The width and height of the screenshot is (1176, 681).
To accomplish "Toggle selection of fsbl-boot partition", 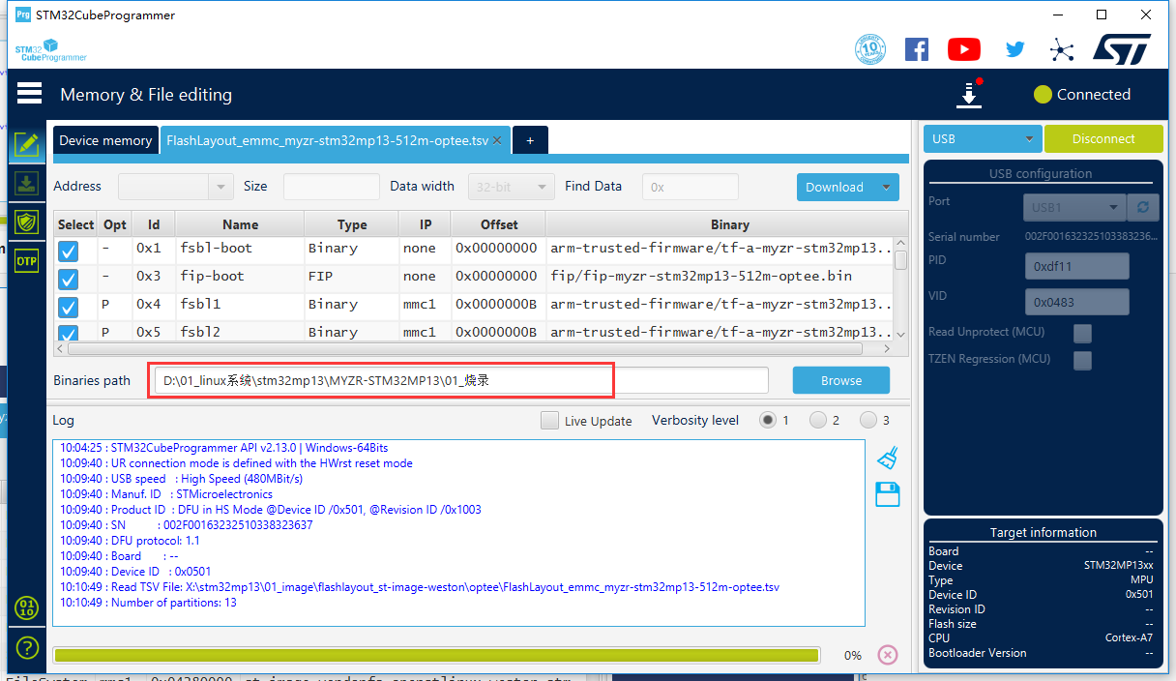I will tap(68, 252).
